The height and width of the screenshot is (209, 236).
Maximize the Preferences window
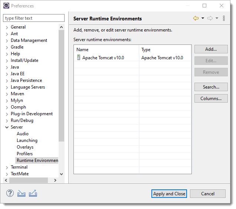204,6
